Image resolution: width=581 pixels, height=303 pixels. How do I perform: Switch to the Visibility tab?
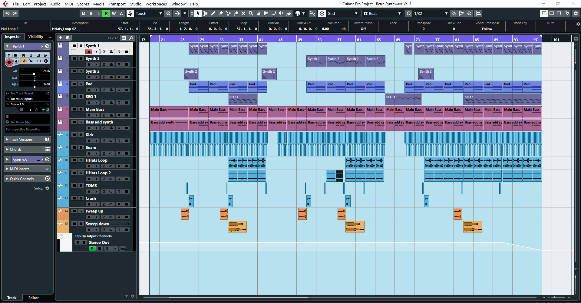click(35, 36)
